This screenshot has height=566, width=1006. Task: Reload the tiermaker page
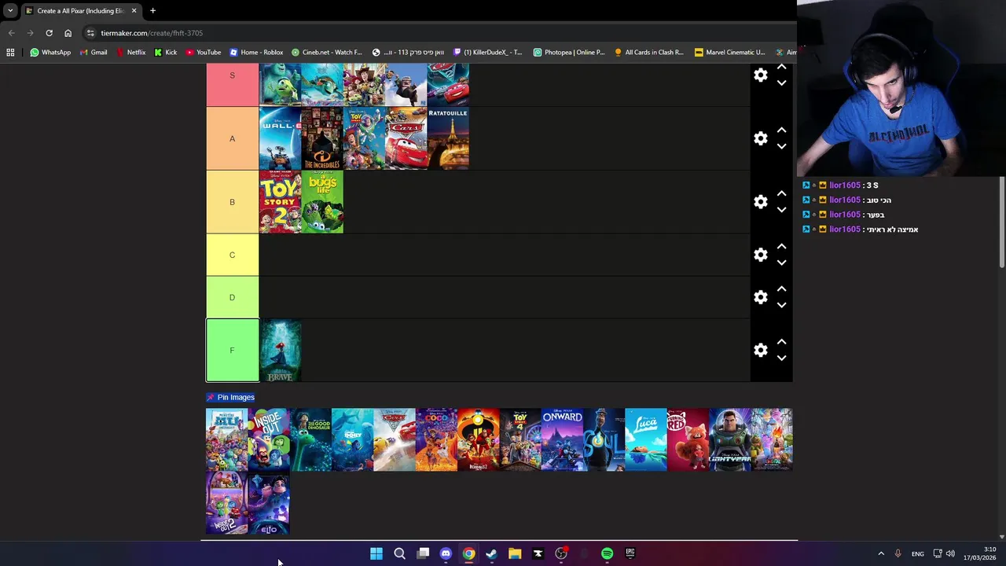pyautogui.click(x=49, y=33)
